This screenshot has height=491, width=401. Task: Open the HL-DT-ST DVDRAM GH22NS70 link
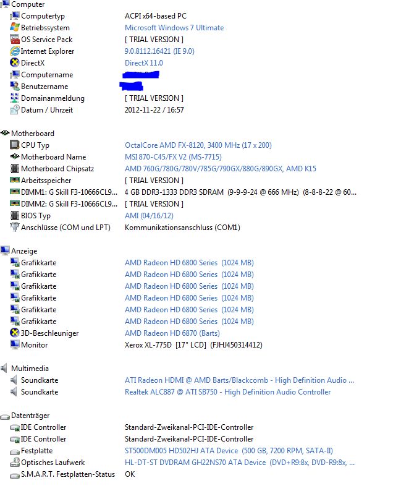point(240,462)
